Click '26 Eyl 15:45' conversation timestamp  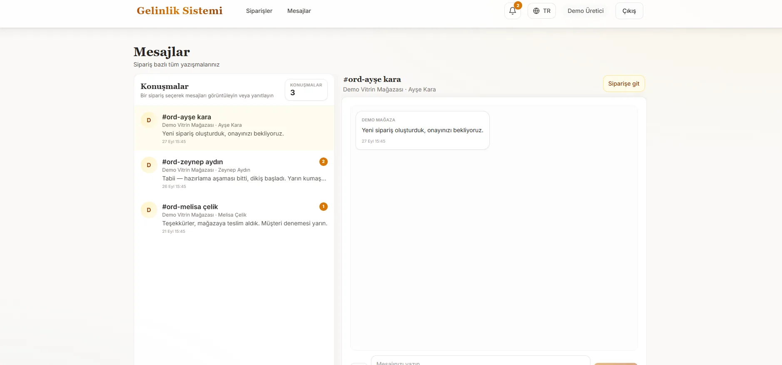click(x=174, y=187)
